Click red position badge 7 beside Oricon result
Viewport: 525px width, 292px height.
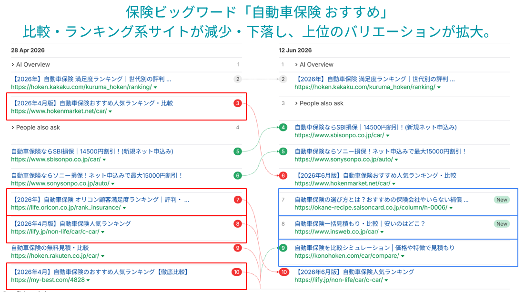[x=238, y=200]
